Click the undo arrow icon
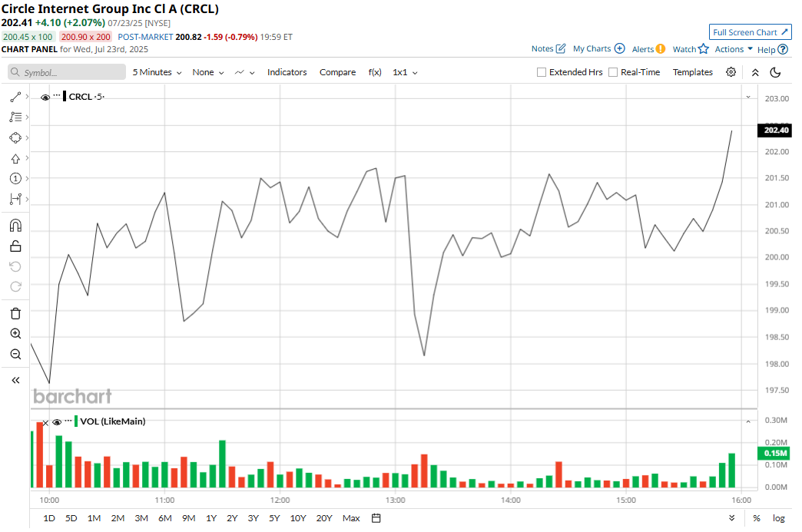The height and width of the screenshot is (532, 802). click(15, 266)
